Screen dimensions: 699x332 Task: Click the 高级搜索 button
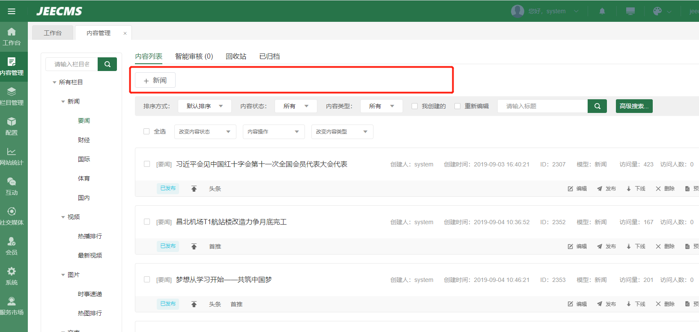(x=634, y=106)
